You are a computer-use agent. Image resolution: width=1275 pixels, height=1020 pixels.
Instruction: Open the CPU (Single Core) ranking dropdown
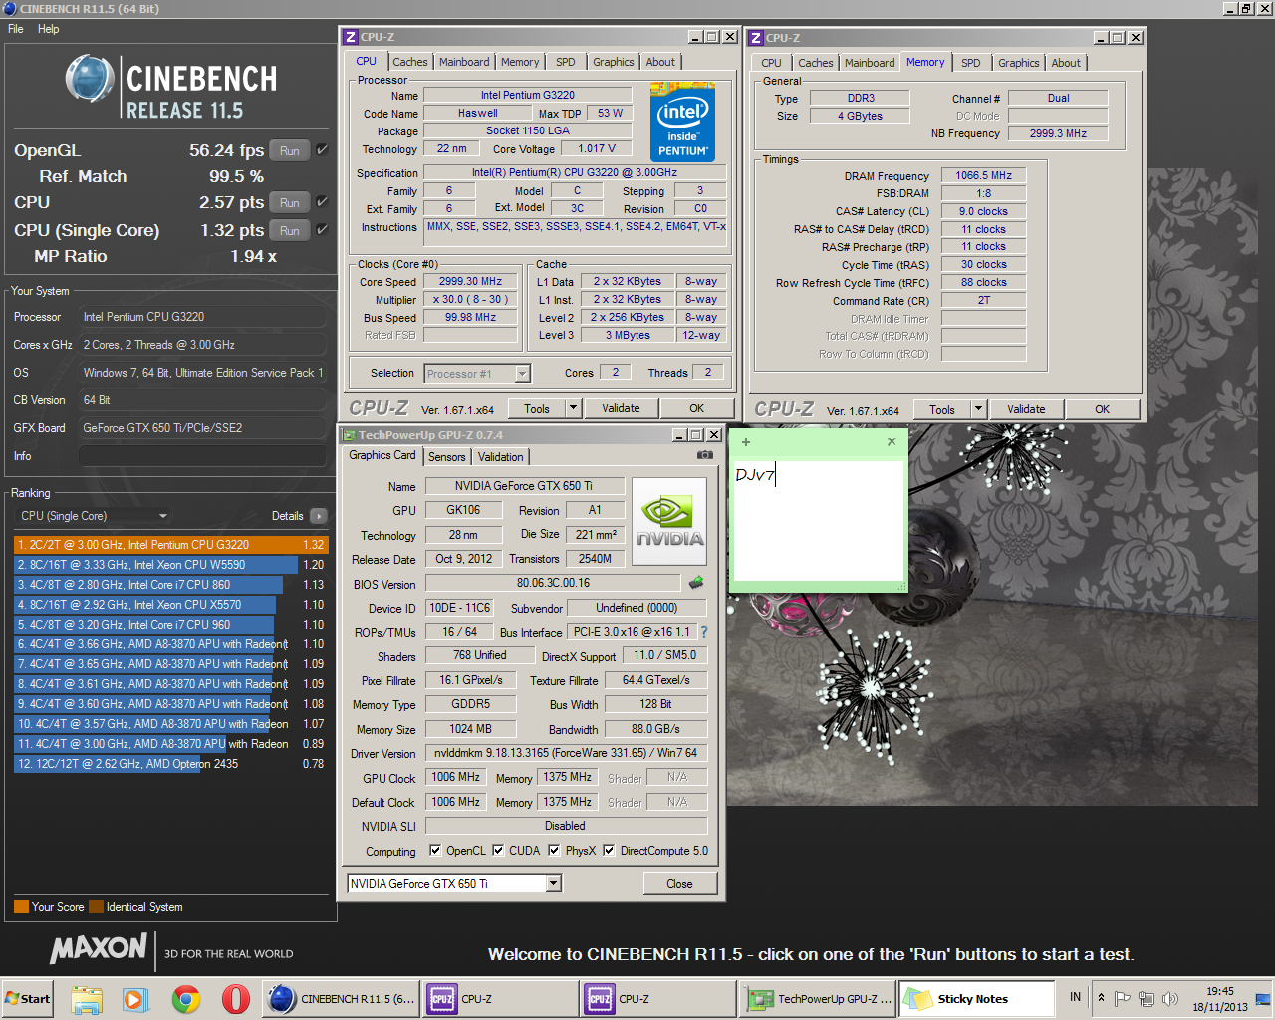pos(95,516)
